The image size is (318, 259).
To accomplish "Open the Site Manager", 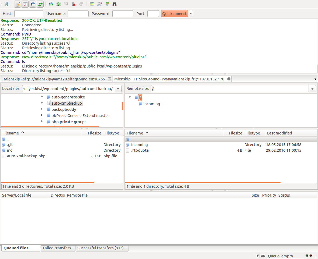I will click(6, 4).
